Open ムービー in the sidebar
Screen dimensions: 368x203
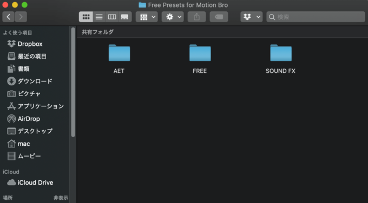[x=35, y=156]
